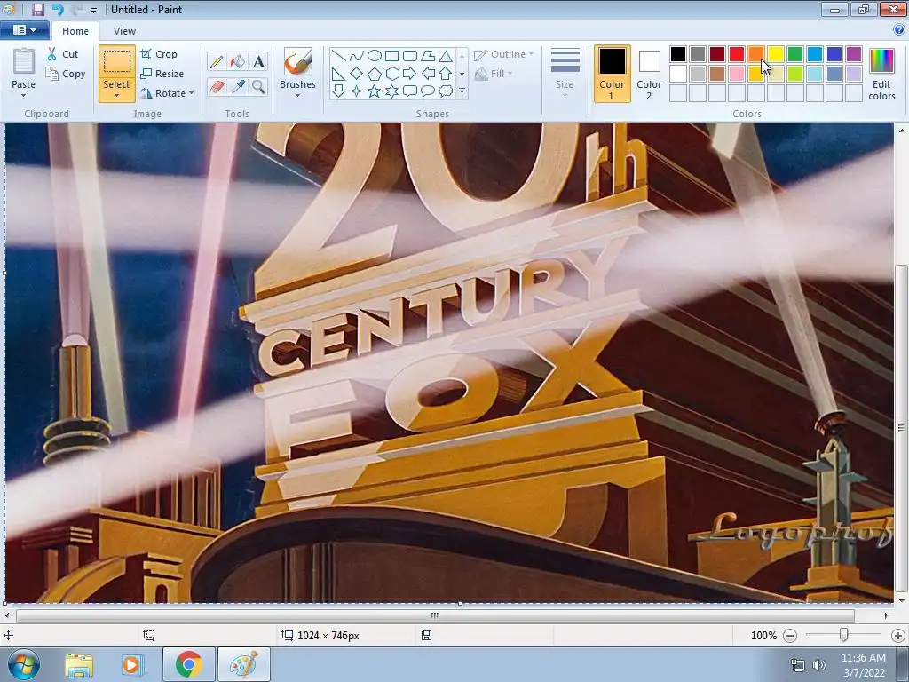Select the Color picker eyedropper tool
The height and width of the screenshot is (682, 909).
238,87
